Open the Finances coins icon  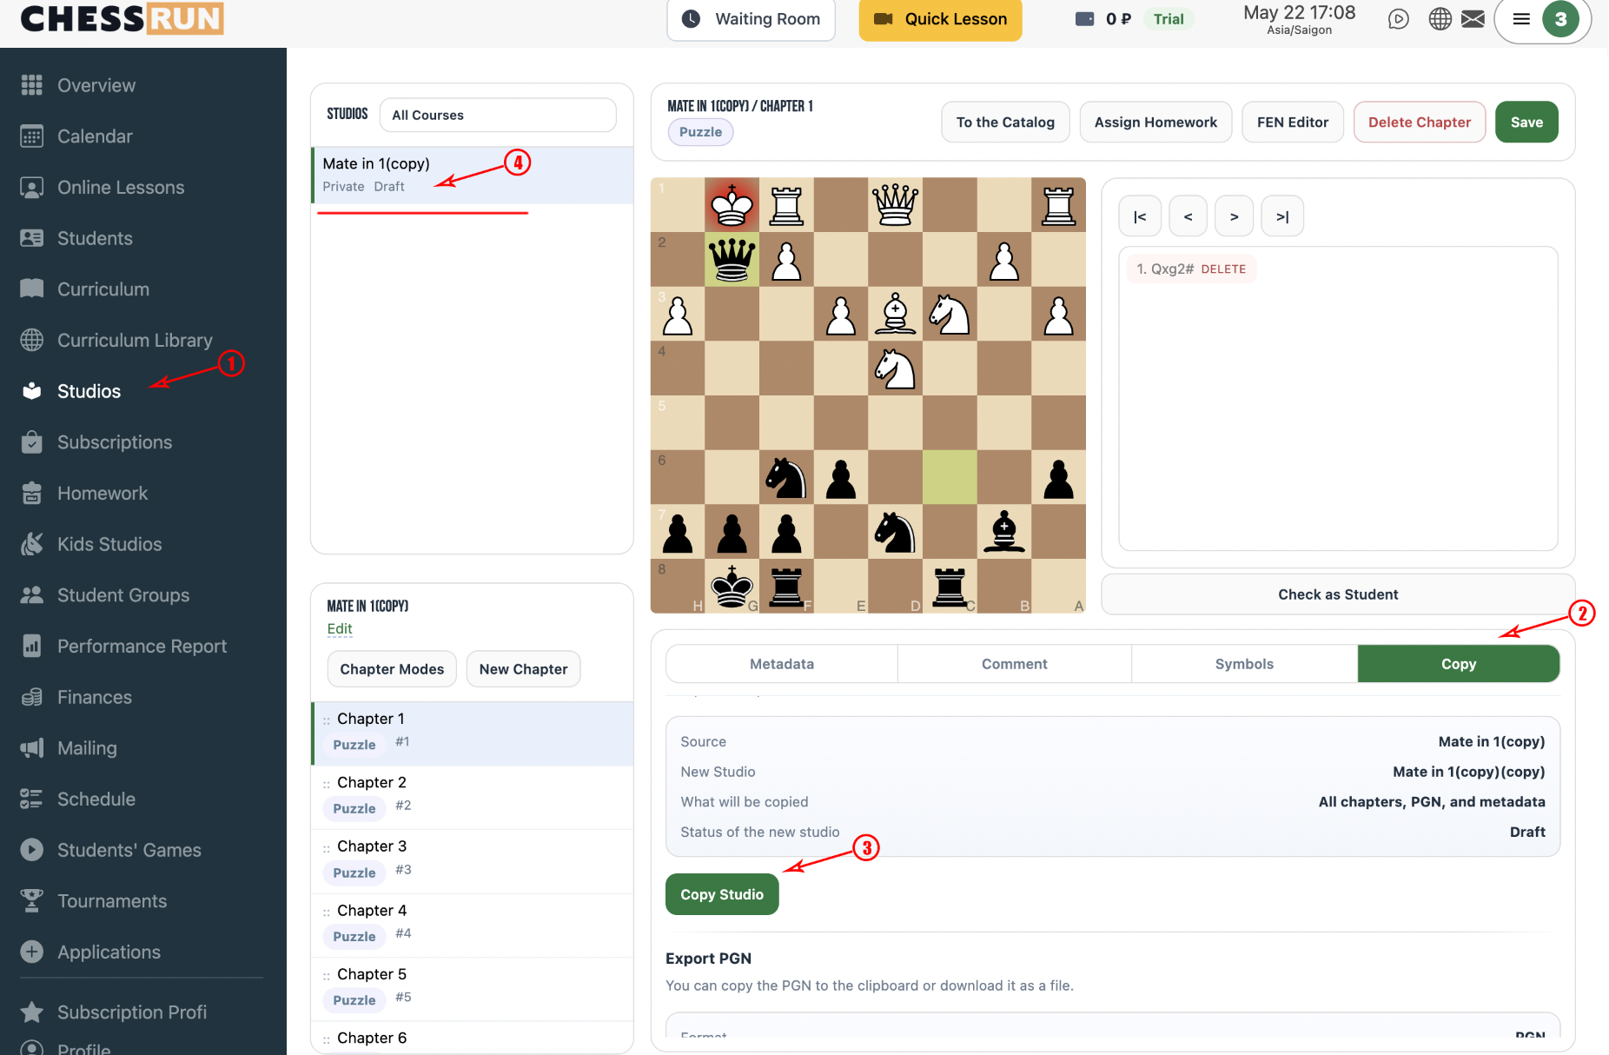click(32, 697)
